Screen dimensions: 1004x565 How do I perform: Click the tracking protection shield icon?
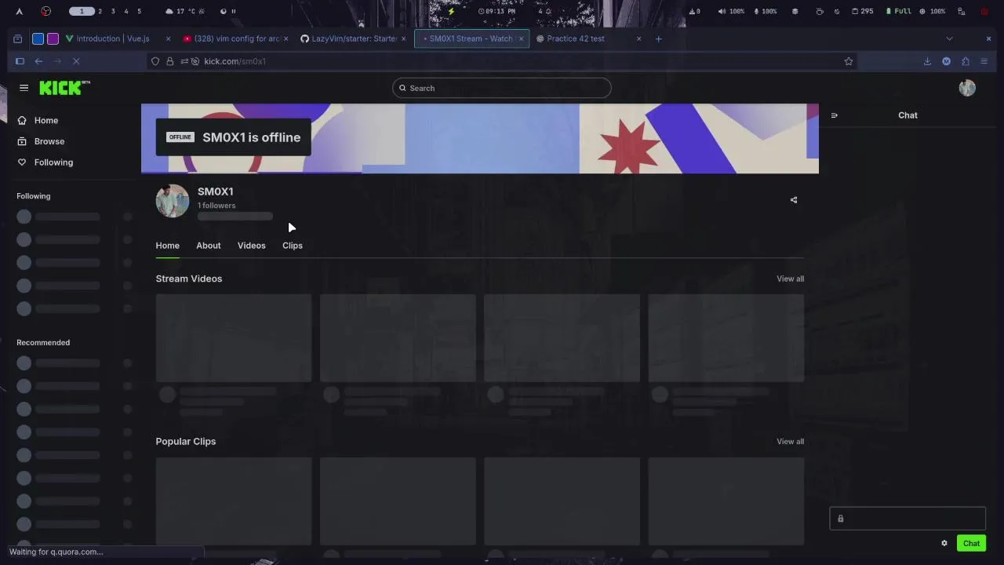155,61
